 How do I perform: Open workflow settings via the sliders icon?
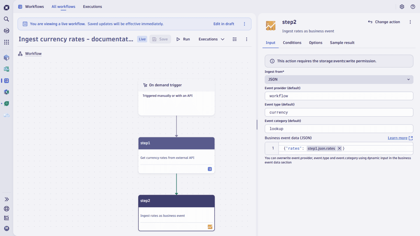click(x=234, y=39)
